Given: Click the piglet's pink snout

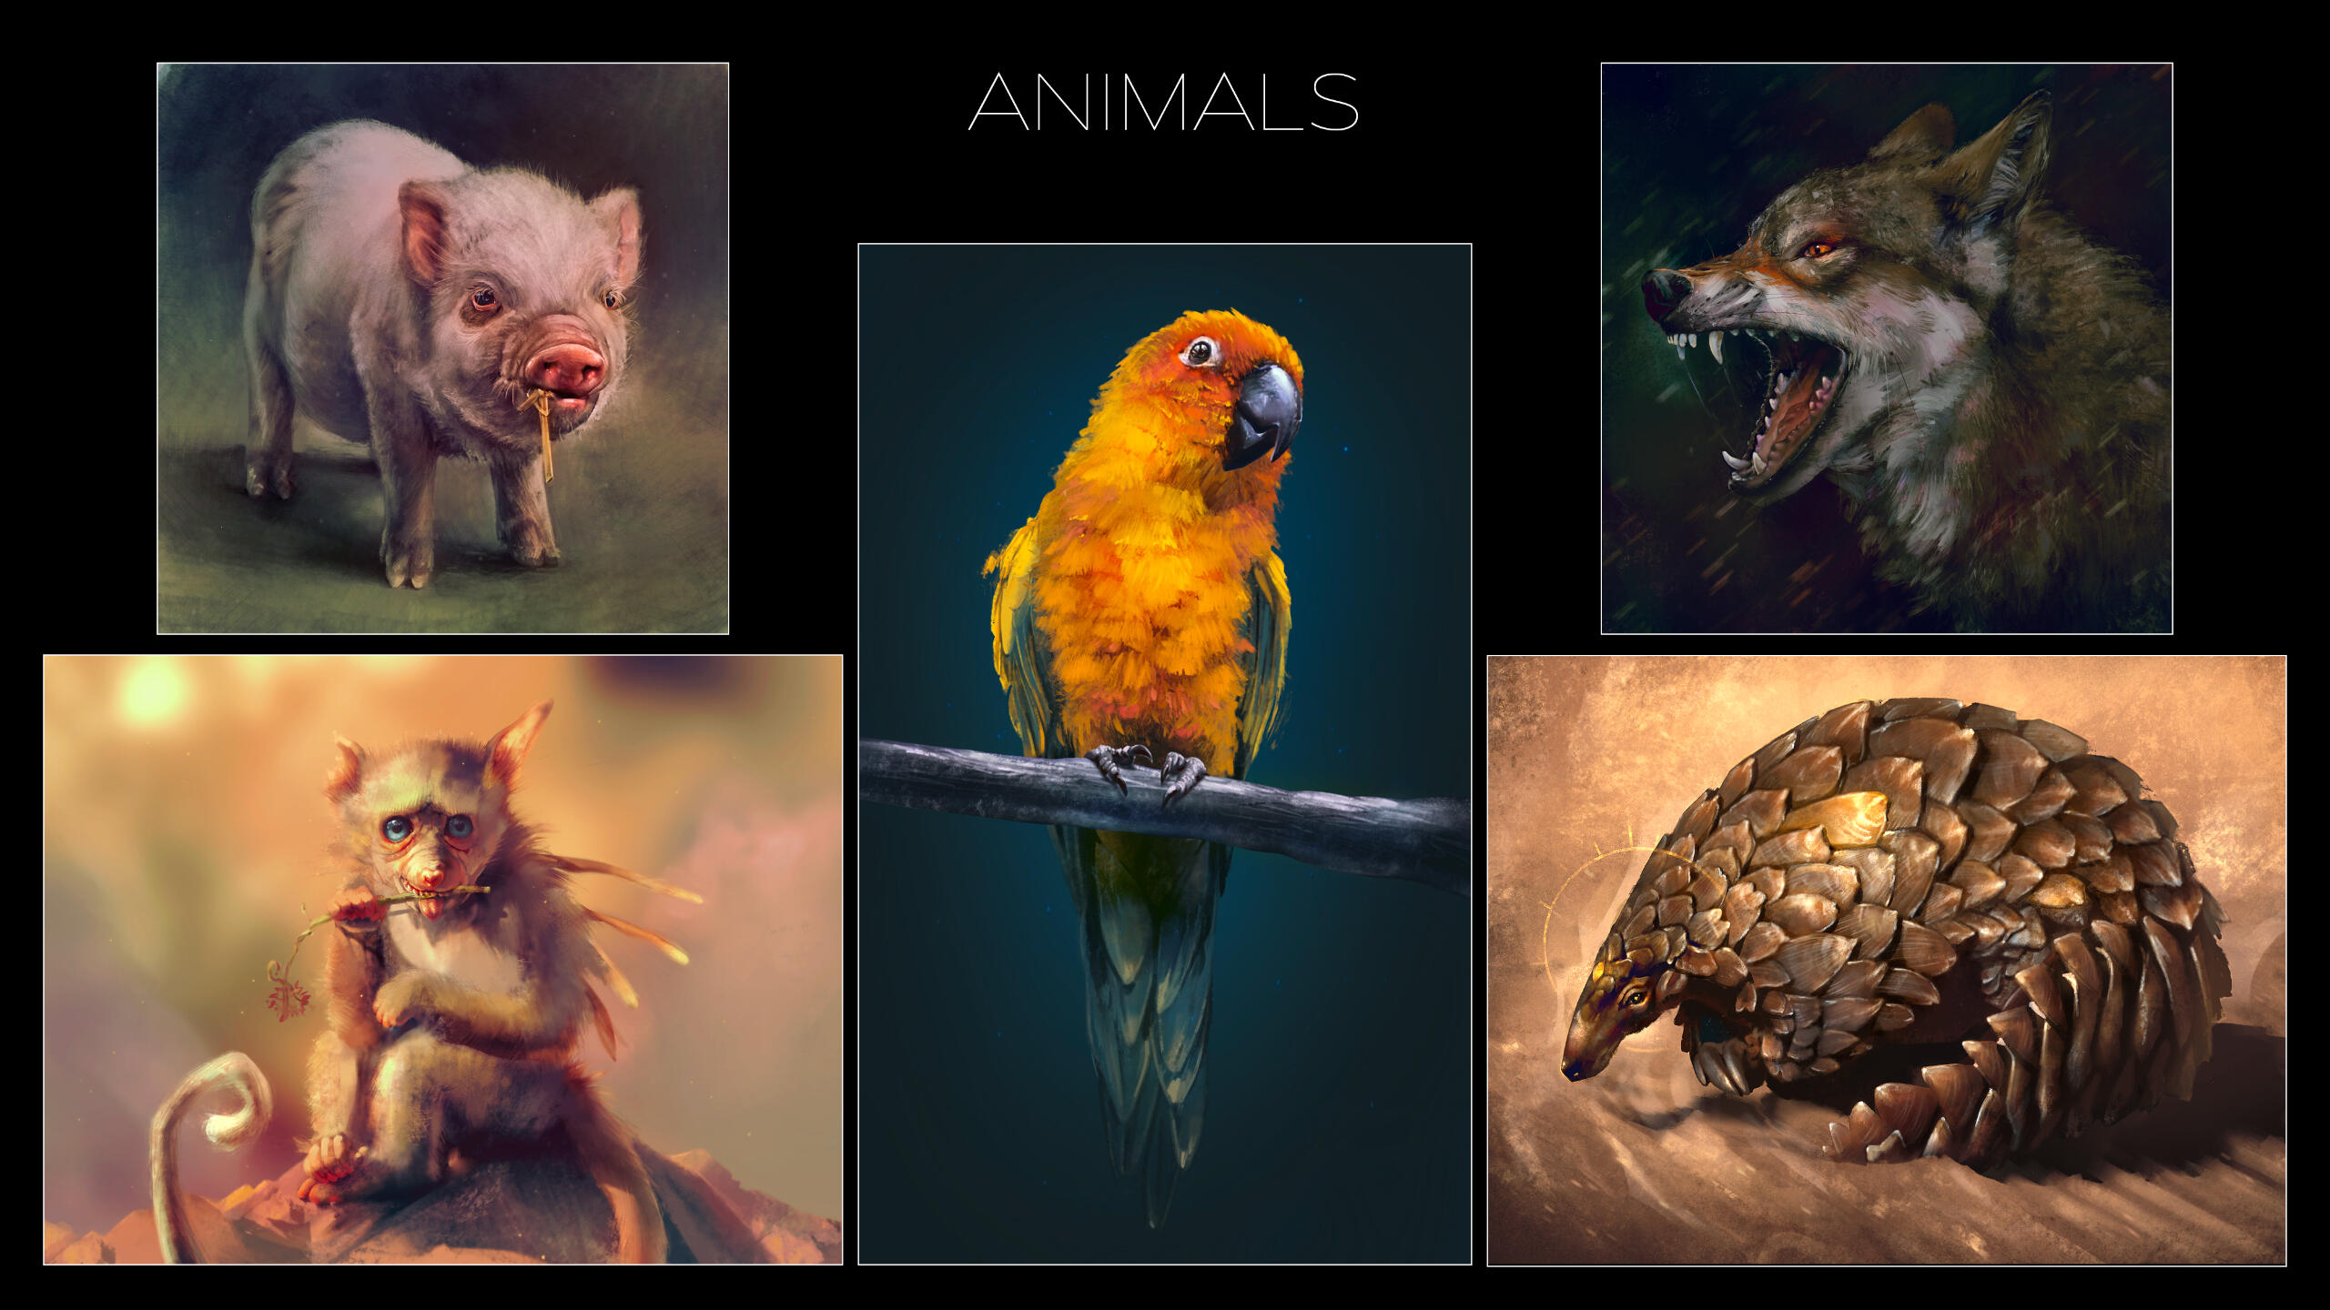Looking at the screenshot, I should 564,367.
